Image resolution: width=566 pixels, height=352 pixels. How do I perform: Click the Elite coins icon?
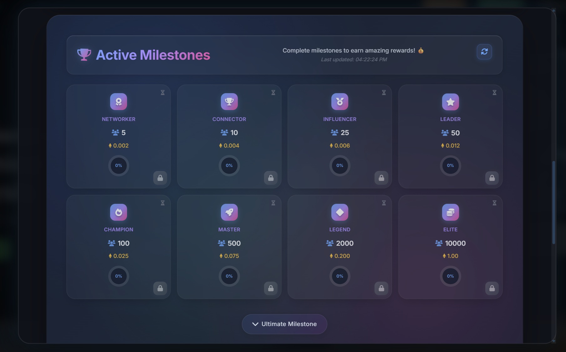tap(451, 212)
